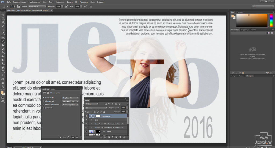The height and width of the screenshot is (148, 275).
Task: Open the layer filter Вид dropdown
Action: [x=92, y=104]
